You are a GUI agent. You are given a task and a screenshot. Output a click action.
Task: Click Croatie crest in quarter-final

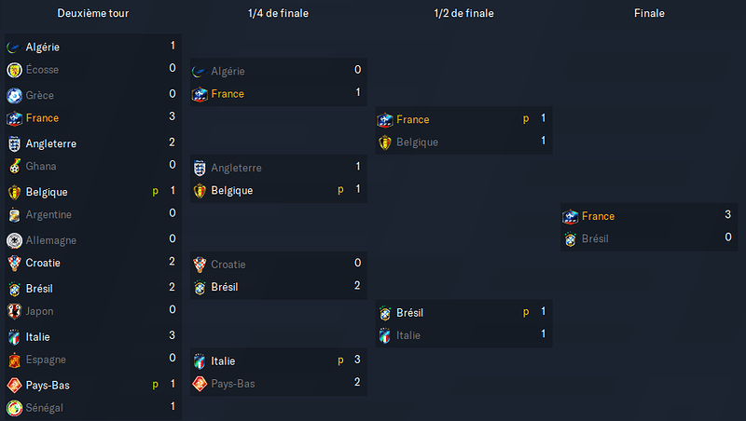[200, 265]
